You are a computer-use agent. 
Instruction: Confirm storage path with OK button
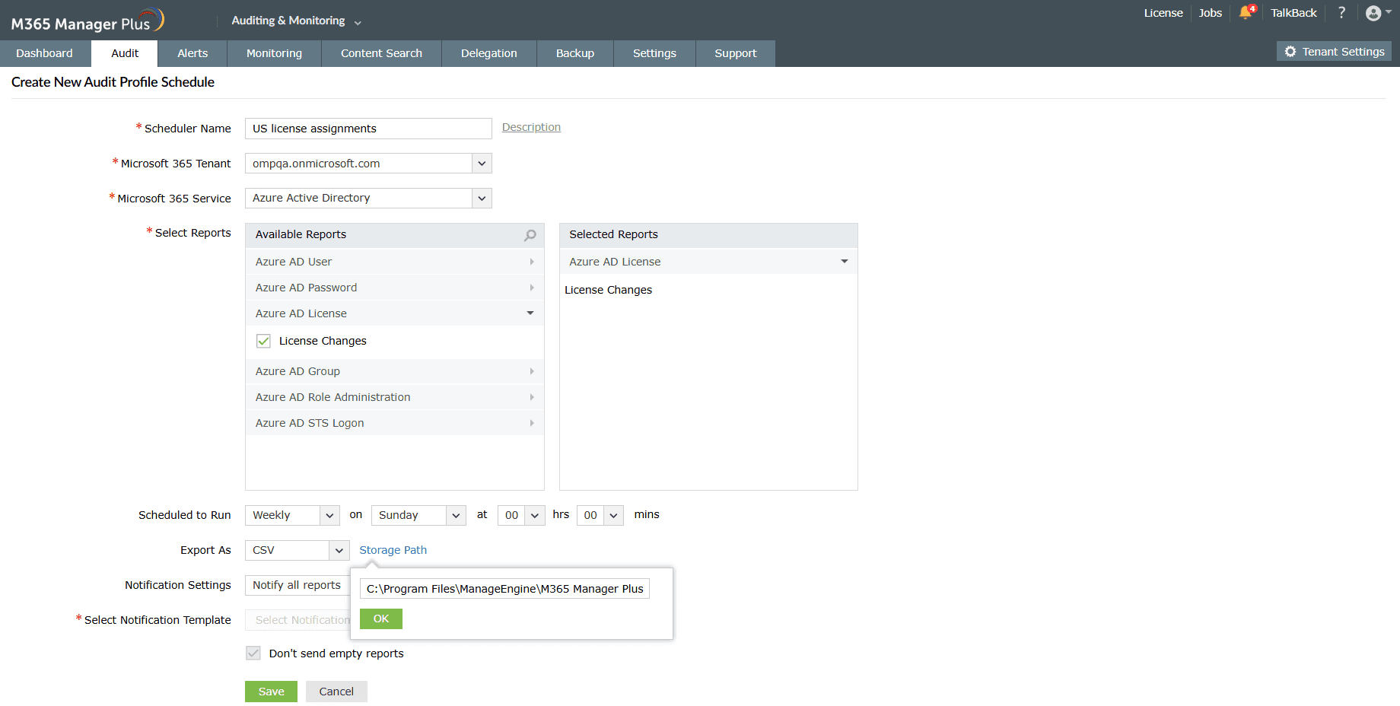pyautogui.click(x=381, y=619)
